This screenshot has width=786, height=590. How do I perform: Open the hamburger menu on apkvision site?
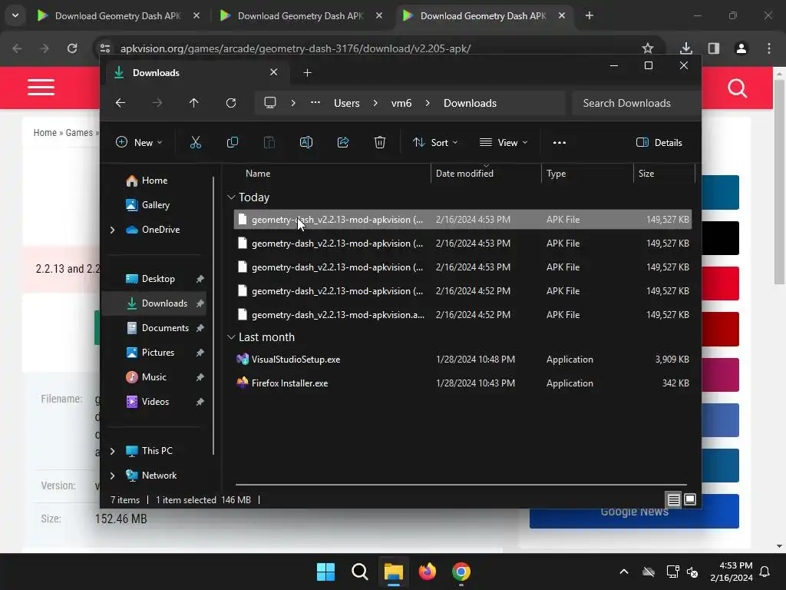pyautogui.click(x=41, y=88)
